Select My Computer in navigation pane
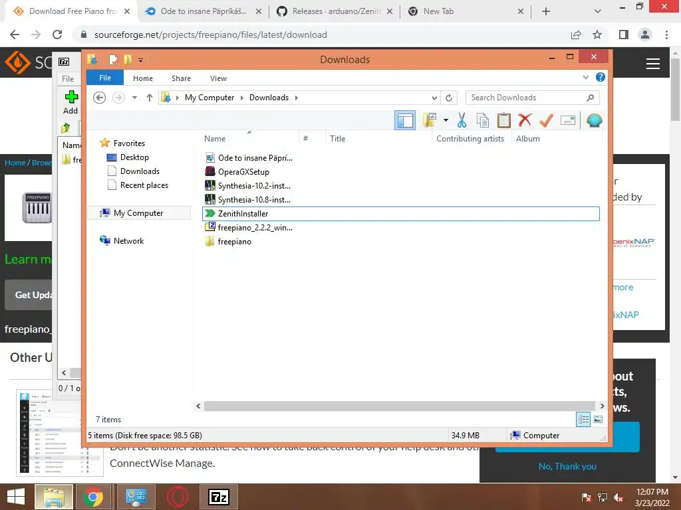The image size is (681, 510). tap(138, 213)
